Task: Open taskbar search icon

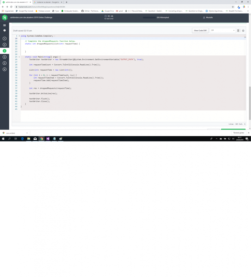Action: [x=9, y=139]
